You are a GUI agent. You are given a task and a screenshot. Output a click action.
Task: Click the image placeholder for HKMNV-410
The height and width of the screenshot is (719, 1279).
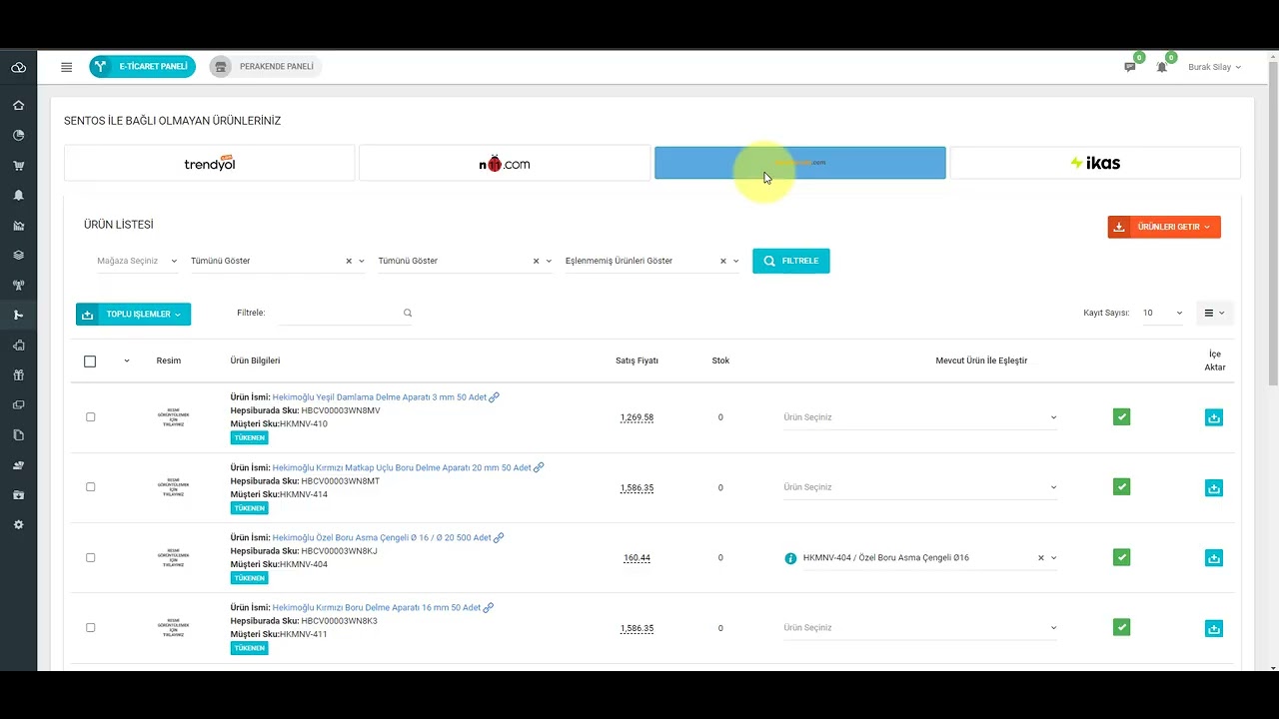coord(173,418)
